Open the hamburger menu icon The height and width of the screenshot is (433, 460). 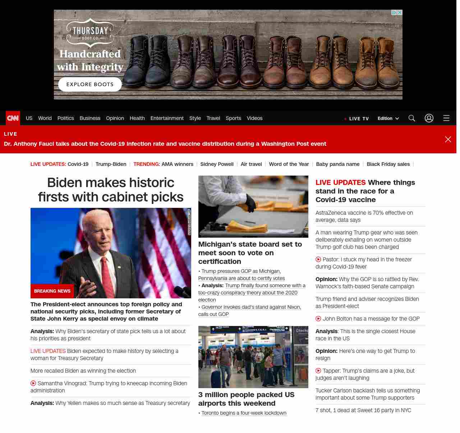(446, 118)
